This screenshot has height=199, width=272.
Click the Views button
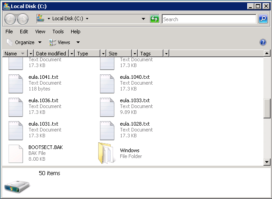coord(59,42)
